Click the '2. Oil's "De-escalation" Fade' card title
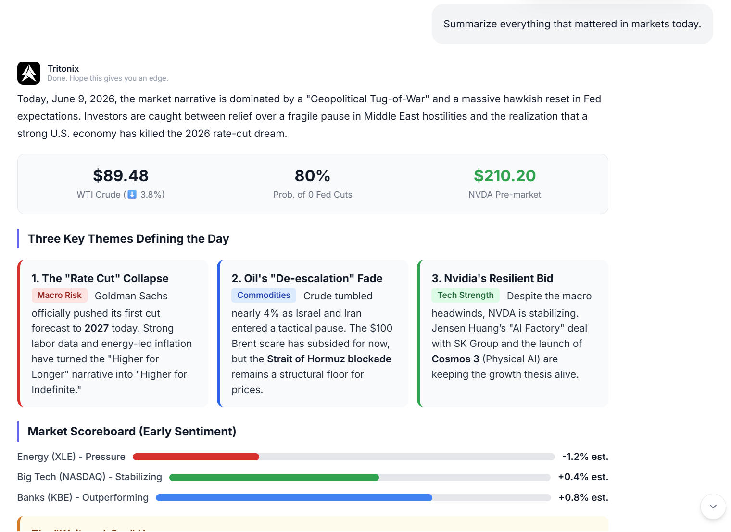Screen dimensions: 731x532 pos(307,279)
